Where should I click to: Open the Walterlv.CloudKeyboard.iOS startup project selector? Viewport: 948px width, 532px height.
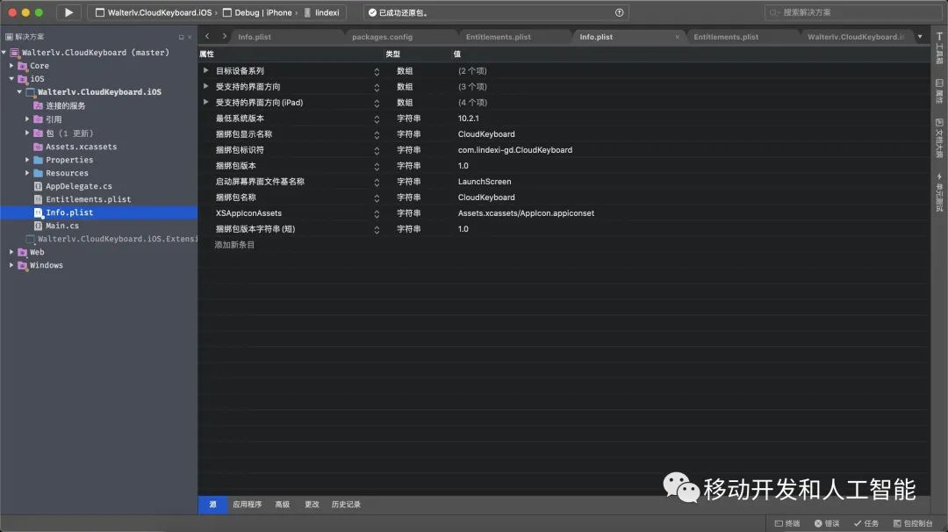click(154, 12)
